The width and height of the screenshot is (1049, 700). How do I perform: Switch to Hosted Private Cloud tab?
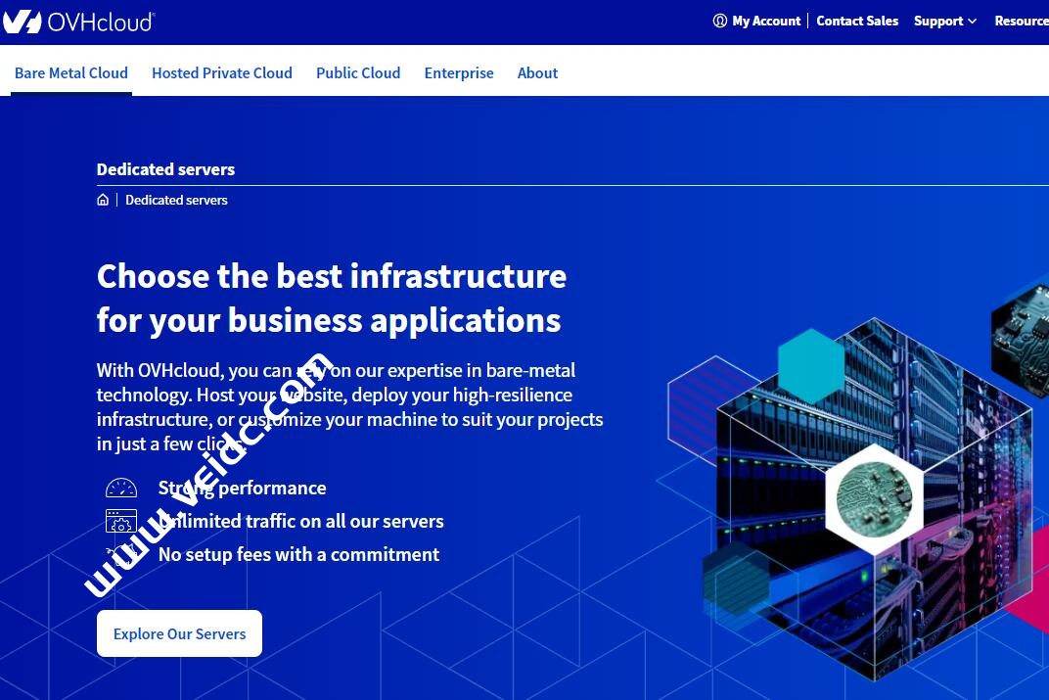(222, 72)
